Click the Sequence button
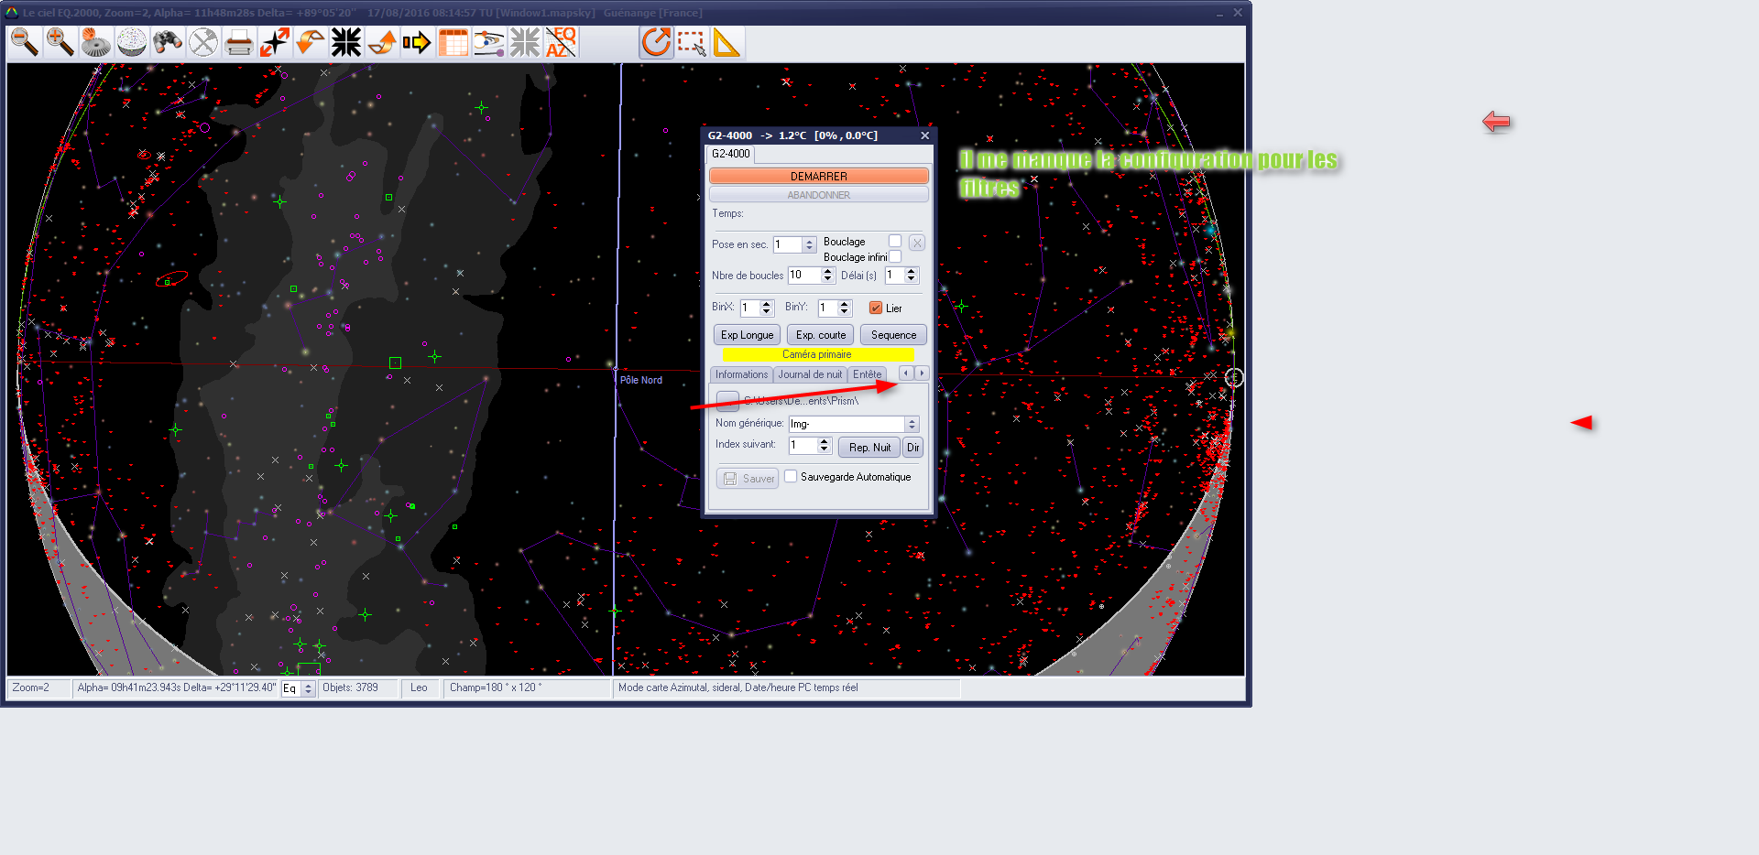The height and width of the screenshot is (855, 1759). click(893, 335)
